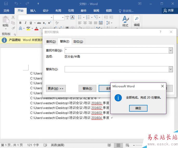
Task: Toggle strikethrough abc button
Action: click(x=39, y=23)
